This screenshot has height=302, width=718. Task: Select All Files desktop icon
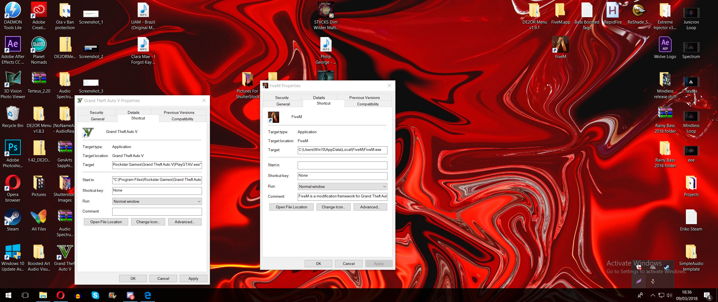click(x=39, y=220)
